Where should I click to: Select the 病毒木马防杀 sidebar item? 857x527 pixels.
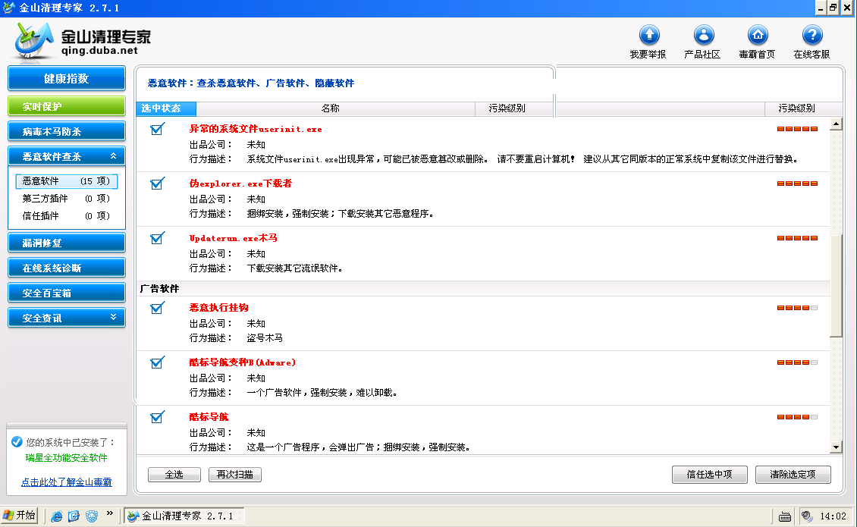click(67, 131)
